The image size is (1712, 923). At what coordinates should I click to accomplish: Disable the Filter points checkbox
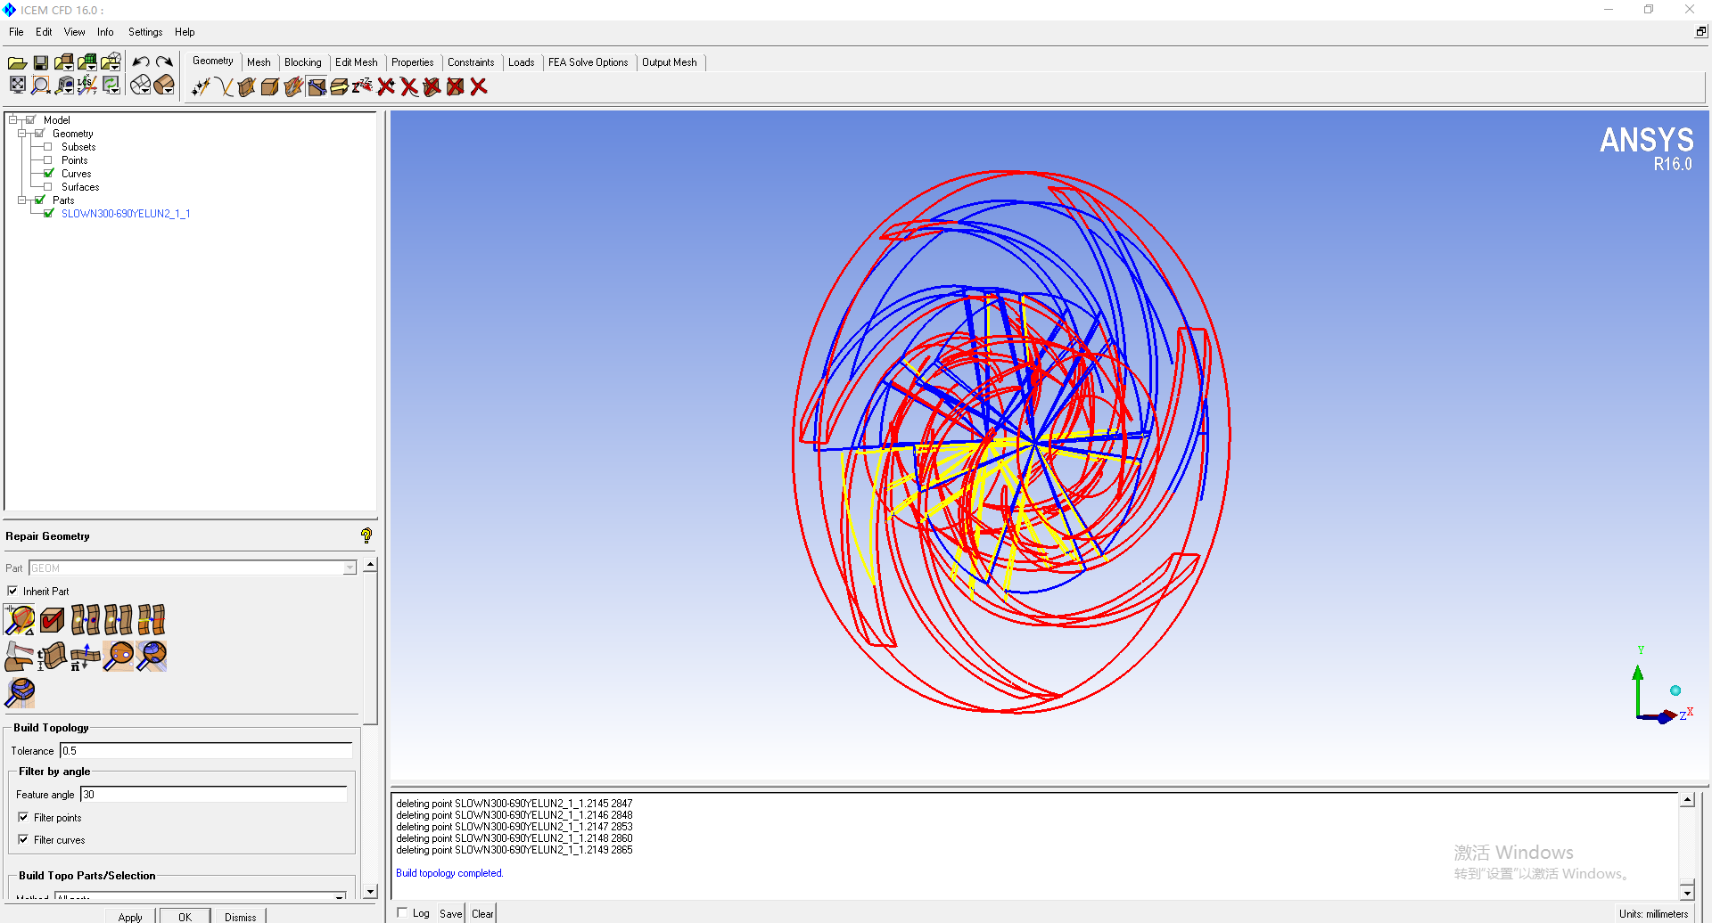pyautogui.click(x=23, y=817)
